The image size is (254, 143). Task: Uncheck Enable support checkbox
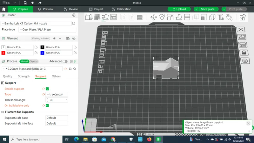pyautogui.click(x=47, y=89)
